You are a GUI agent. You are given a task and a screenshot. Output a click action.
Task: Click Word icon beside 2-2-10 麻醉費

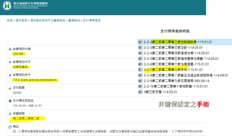pos(140,87)
